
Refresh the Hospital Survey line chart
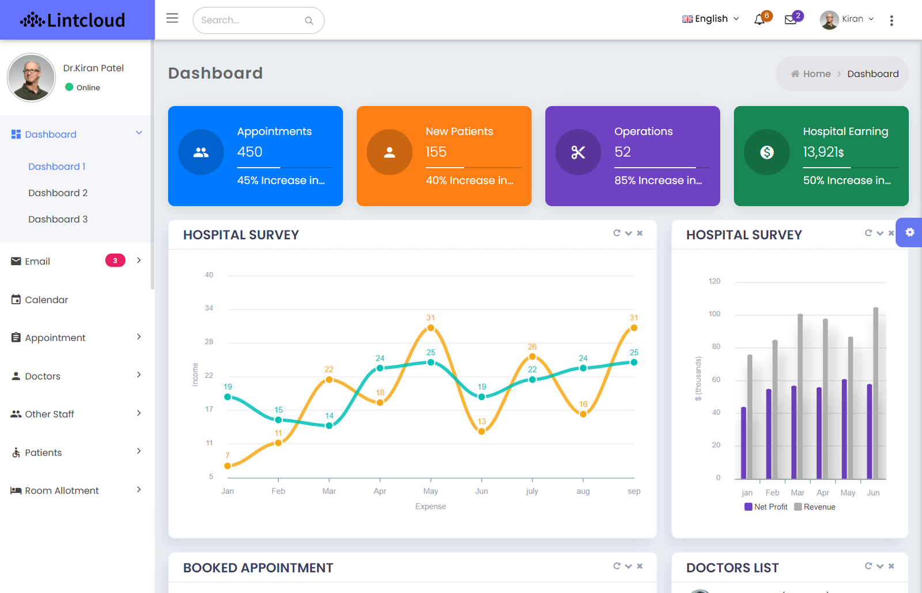(617, 233)
